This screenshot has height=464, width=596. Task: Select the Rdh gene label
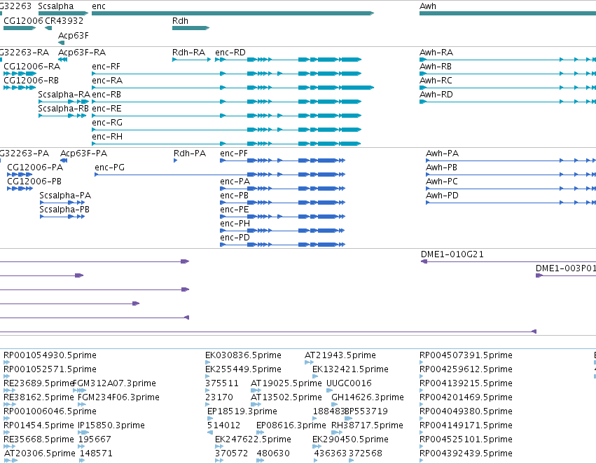tap(180, 21)
